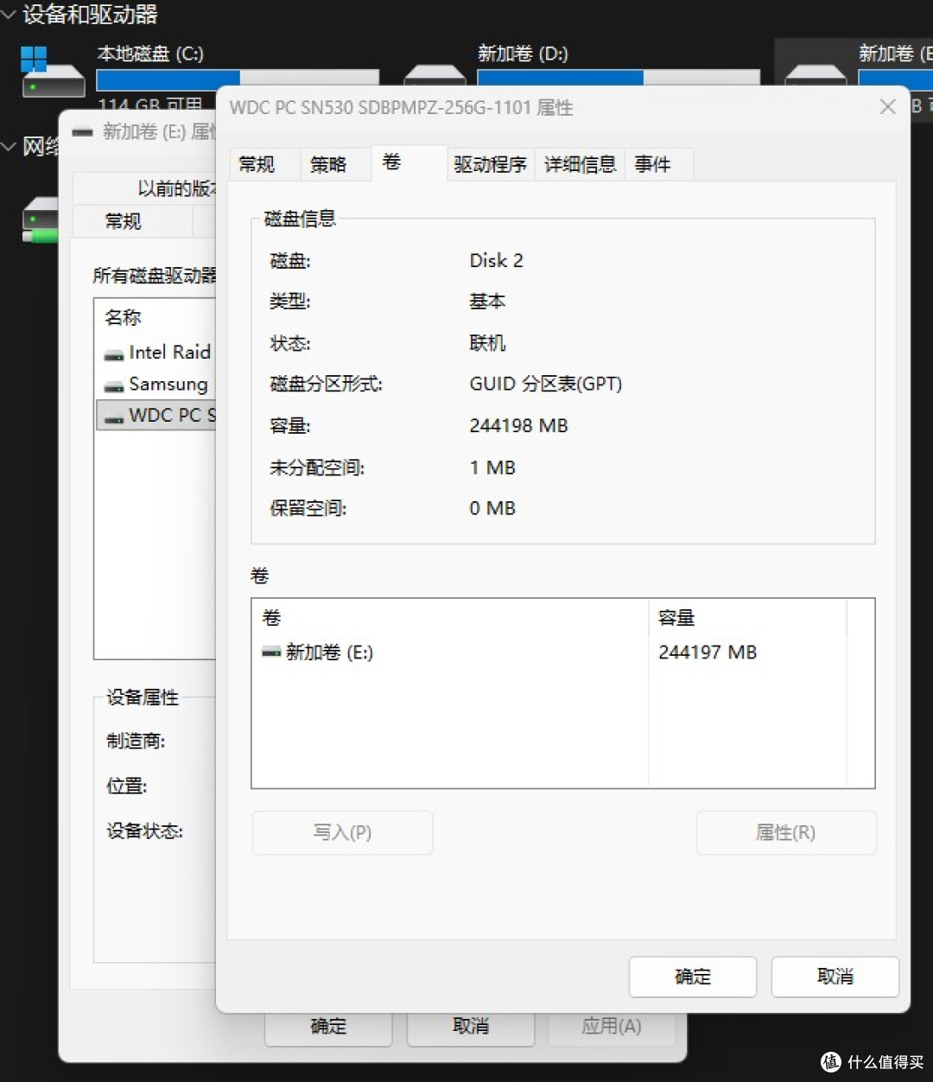The width and height of the screenshot is (933, 1082).
Task: Click the 244198 MB capacity value
Action: pos(518,425)
